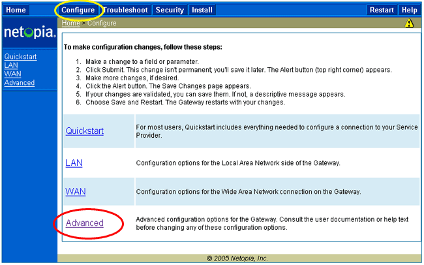Open LAN from the left sidebar
The height and width of the screenshot is (265, 424).
pyautogui.click(x=11, y=65)
